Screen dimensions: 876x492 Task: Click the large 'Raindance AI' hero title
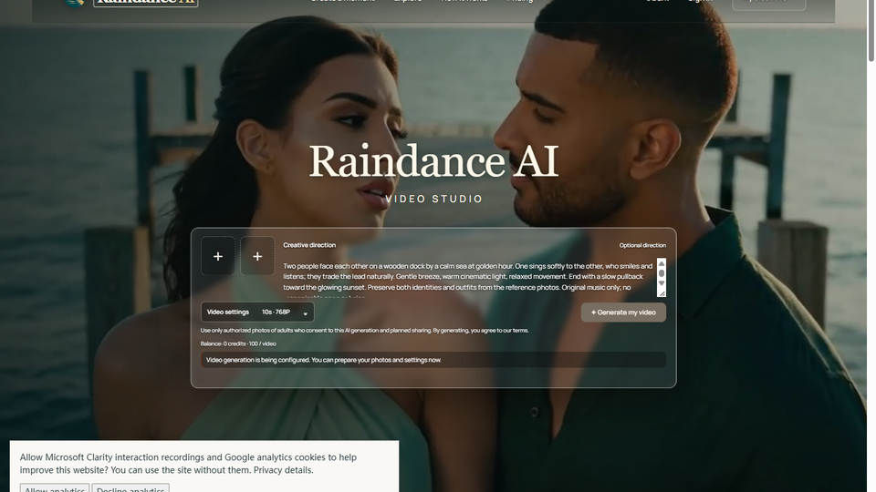(433, 161)
